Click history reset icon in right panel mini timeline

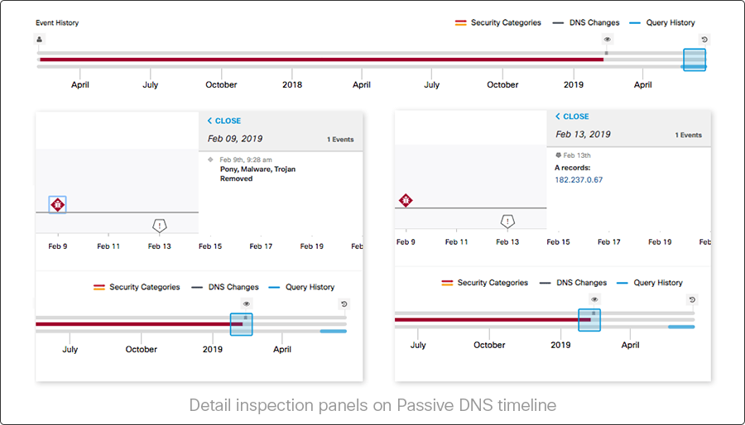692,300
